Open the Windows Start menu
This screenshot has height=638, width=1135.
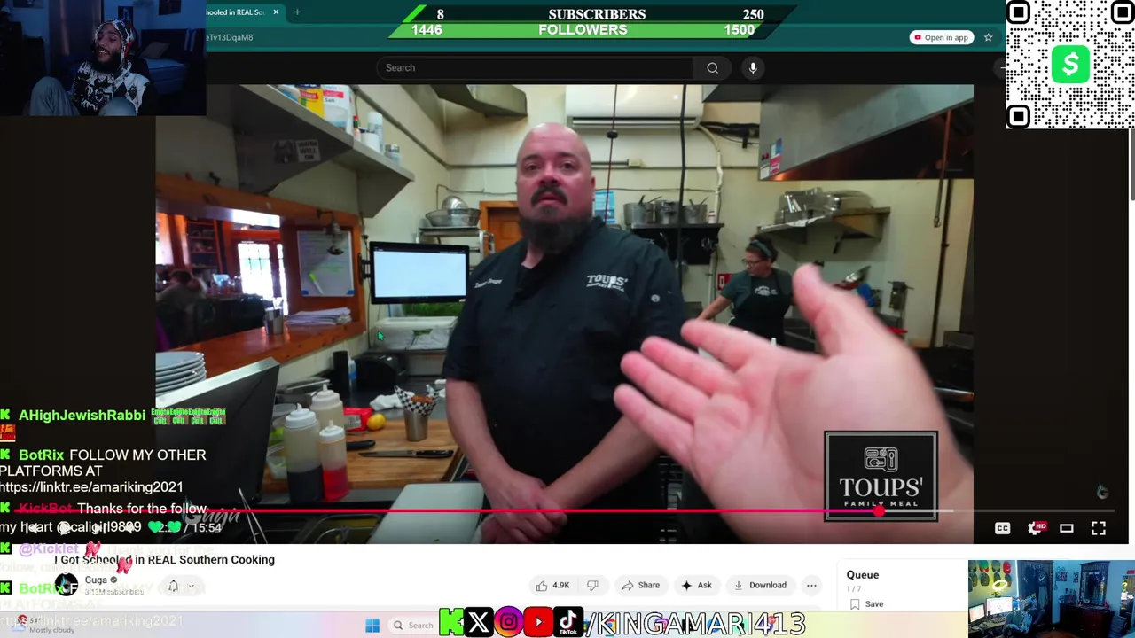(x=372, y=626)
